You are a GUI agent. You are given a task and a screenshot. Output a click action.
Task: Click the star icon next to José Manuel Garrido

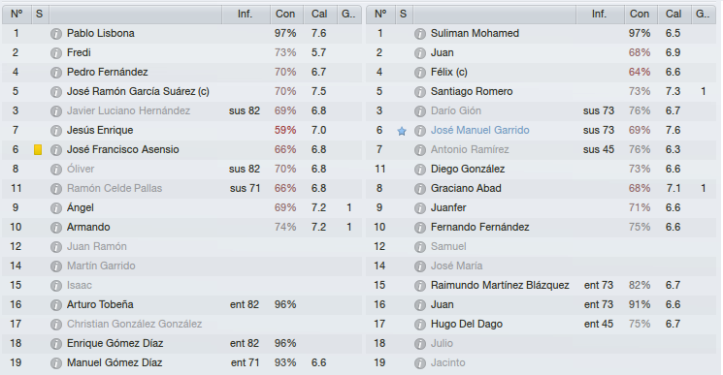click(402, 131)
